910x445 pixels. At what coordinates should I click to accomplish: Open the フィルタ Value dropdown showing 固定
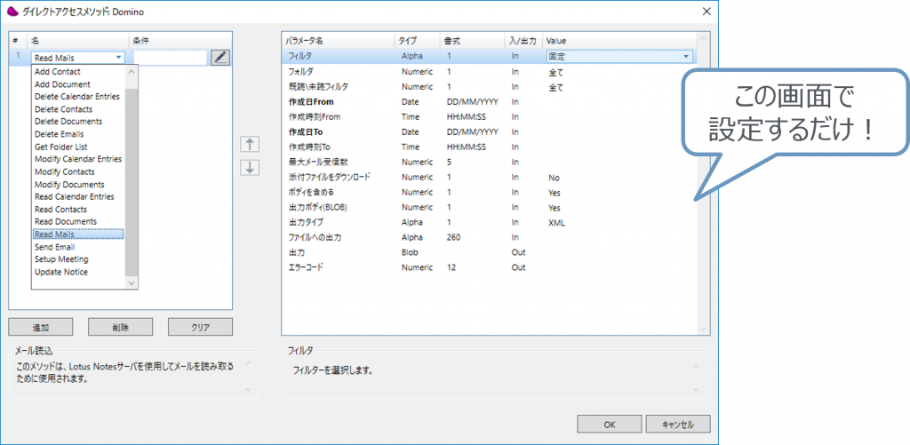685,56
